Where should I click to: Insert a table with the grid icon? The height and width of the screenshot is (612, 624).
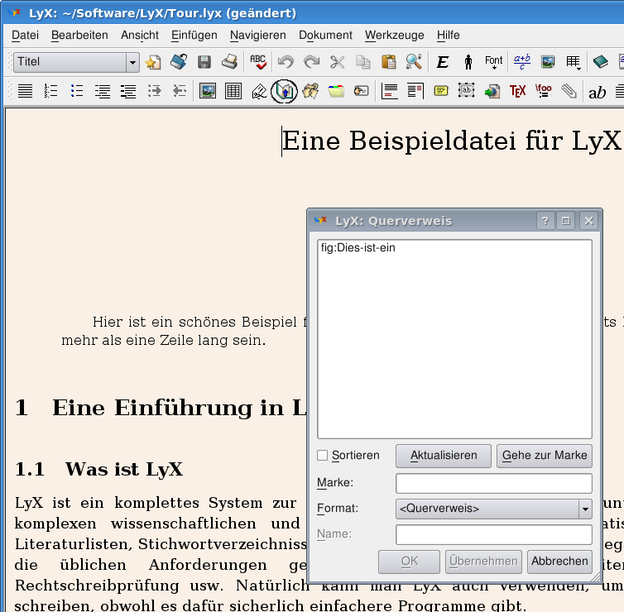(x=233, y=91)
